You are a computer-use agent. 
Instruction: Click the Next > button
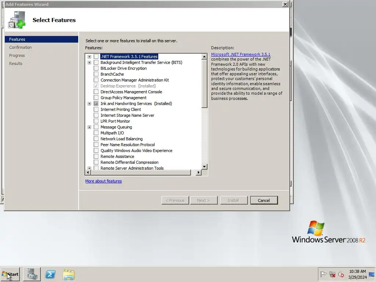(203, 200)
